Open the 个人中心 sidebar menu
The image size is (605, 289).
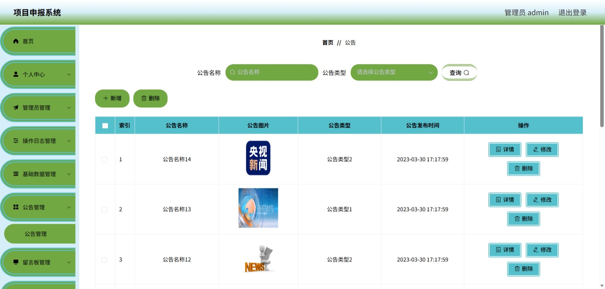(x=38, y=74)
